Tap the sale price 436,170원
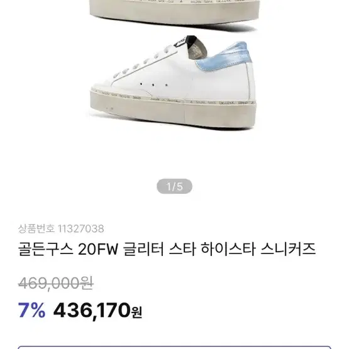Image resolution: width=349 pixels, height=349 pixels. click(x=97, y=311)
